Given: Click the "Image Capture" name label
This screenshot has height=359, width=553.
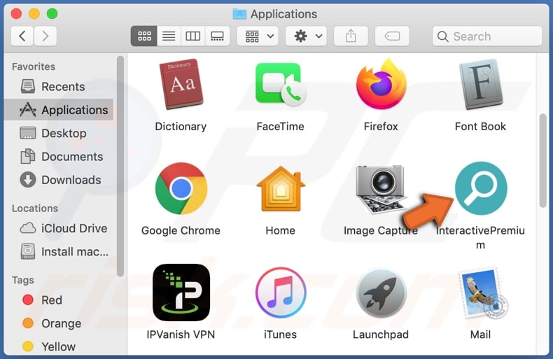Looking at the screenshot, I should click(x=381, y=230).
